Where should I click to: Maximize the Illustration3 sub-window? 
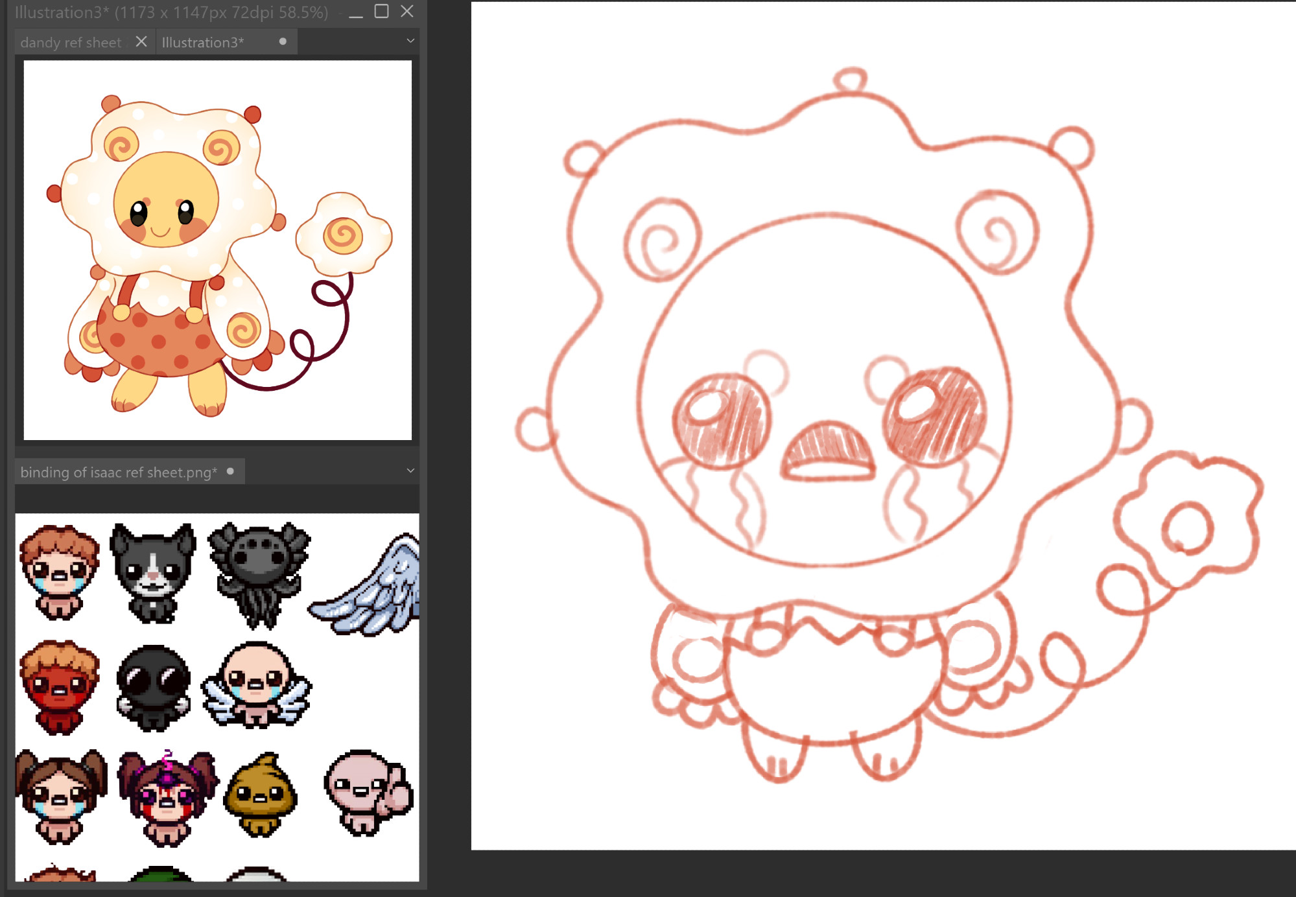382,11
